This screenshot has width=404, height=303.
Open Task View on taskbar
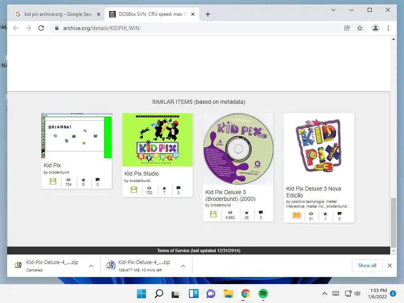pyautogui.click(x=176, y=294)
